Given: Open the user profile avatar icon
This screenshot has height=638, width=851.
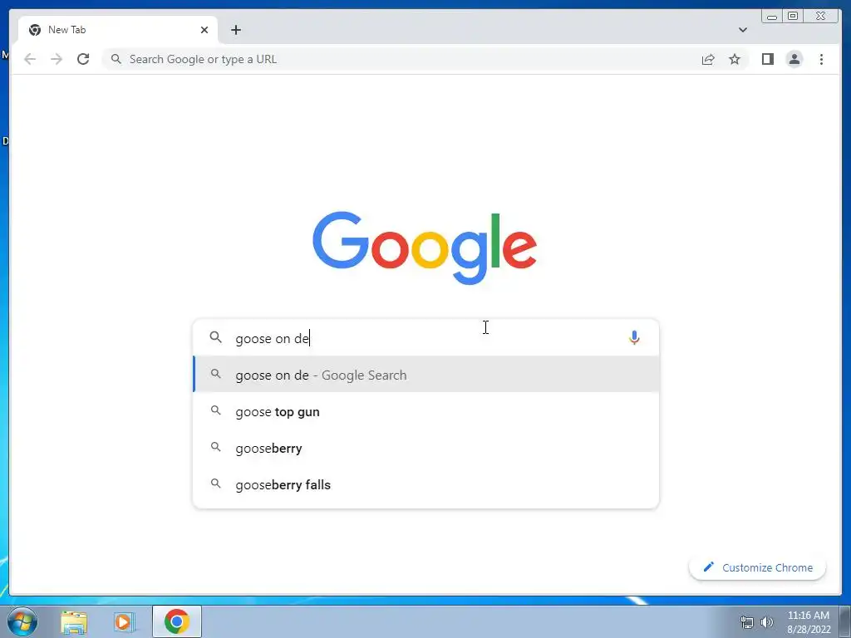Looking at the screenshot, I should (794, 59).
